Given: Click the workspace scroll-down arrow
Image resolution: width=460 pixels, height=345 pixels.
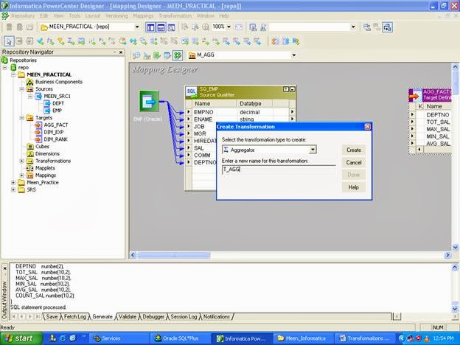Looking at the screenshot, I should pyautogui.click(x=456, y=248).
